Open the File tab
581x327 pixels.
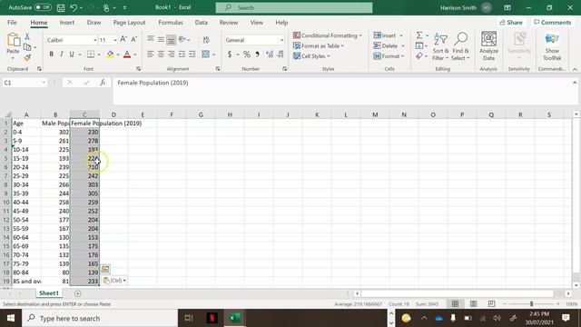click(12, 23)
